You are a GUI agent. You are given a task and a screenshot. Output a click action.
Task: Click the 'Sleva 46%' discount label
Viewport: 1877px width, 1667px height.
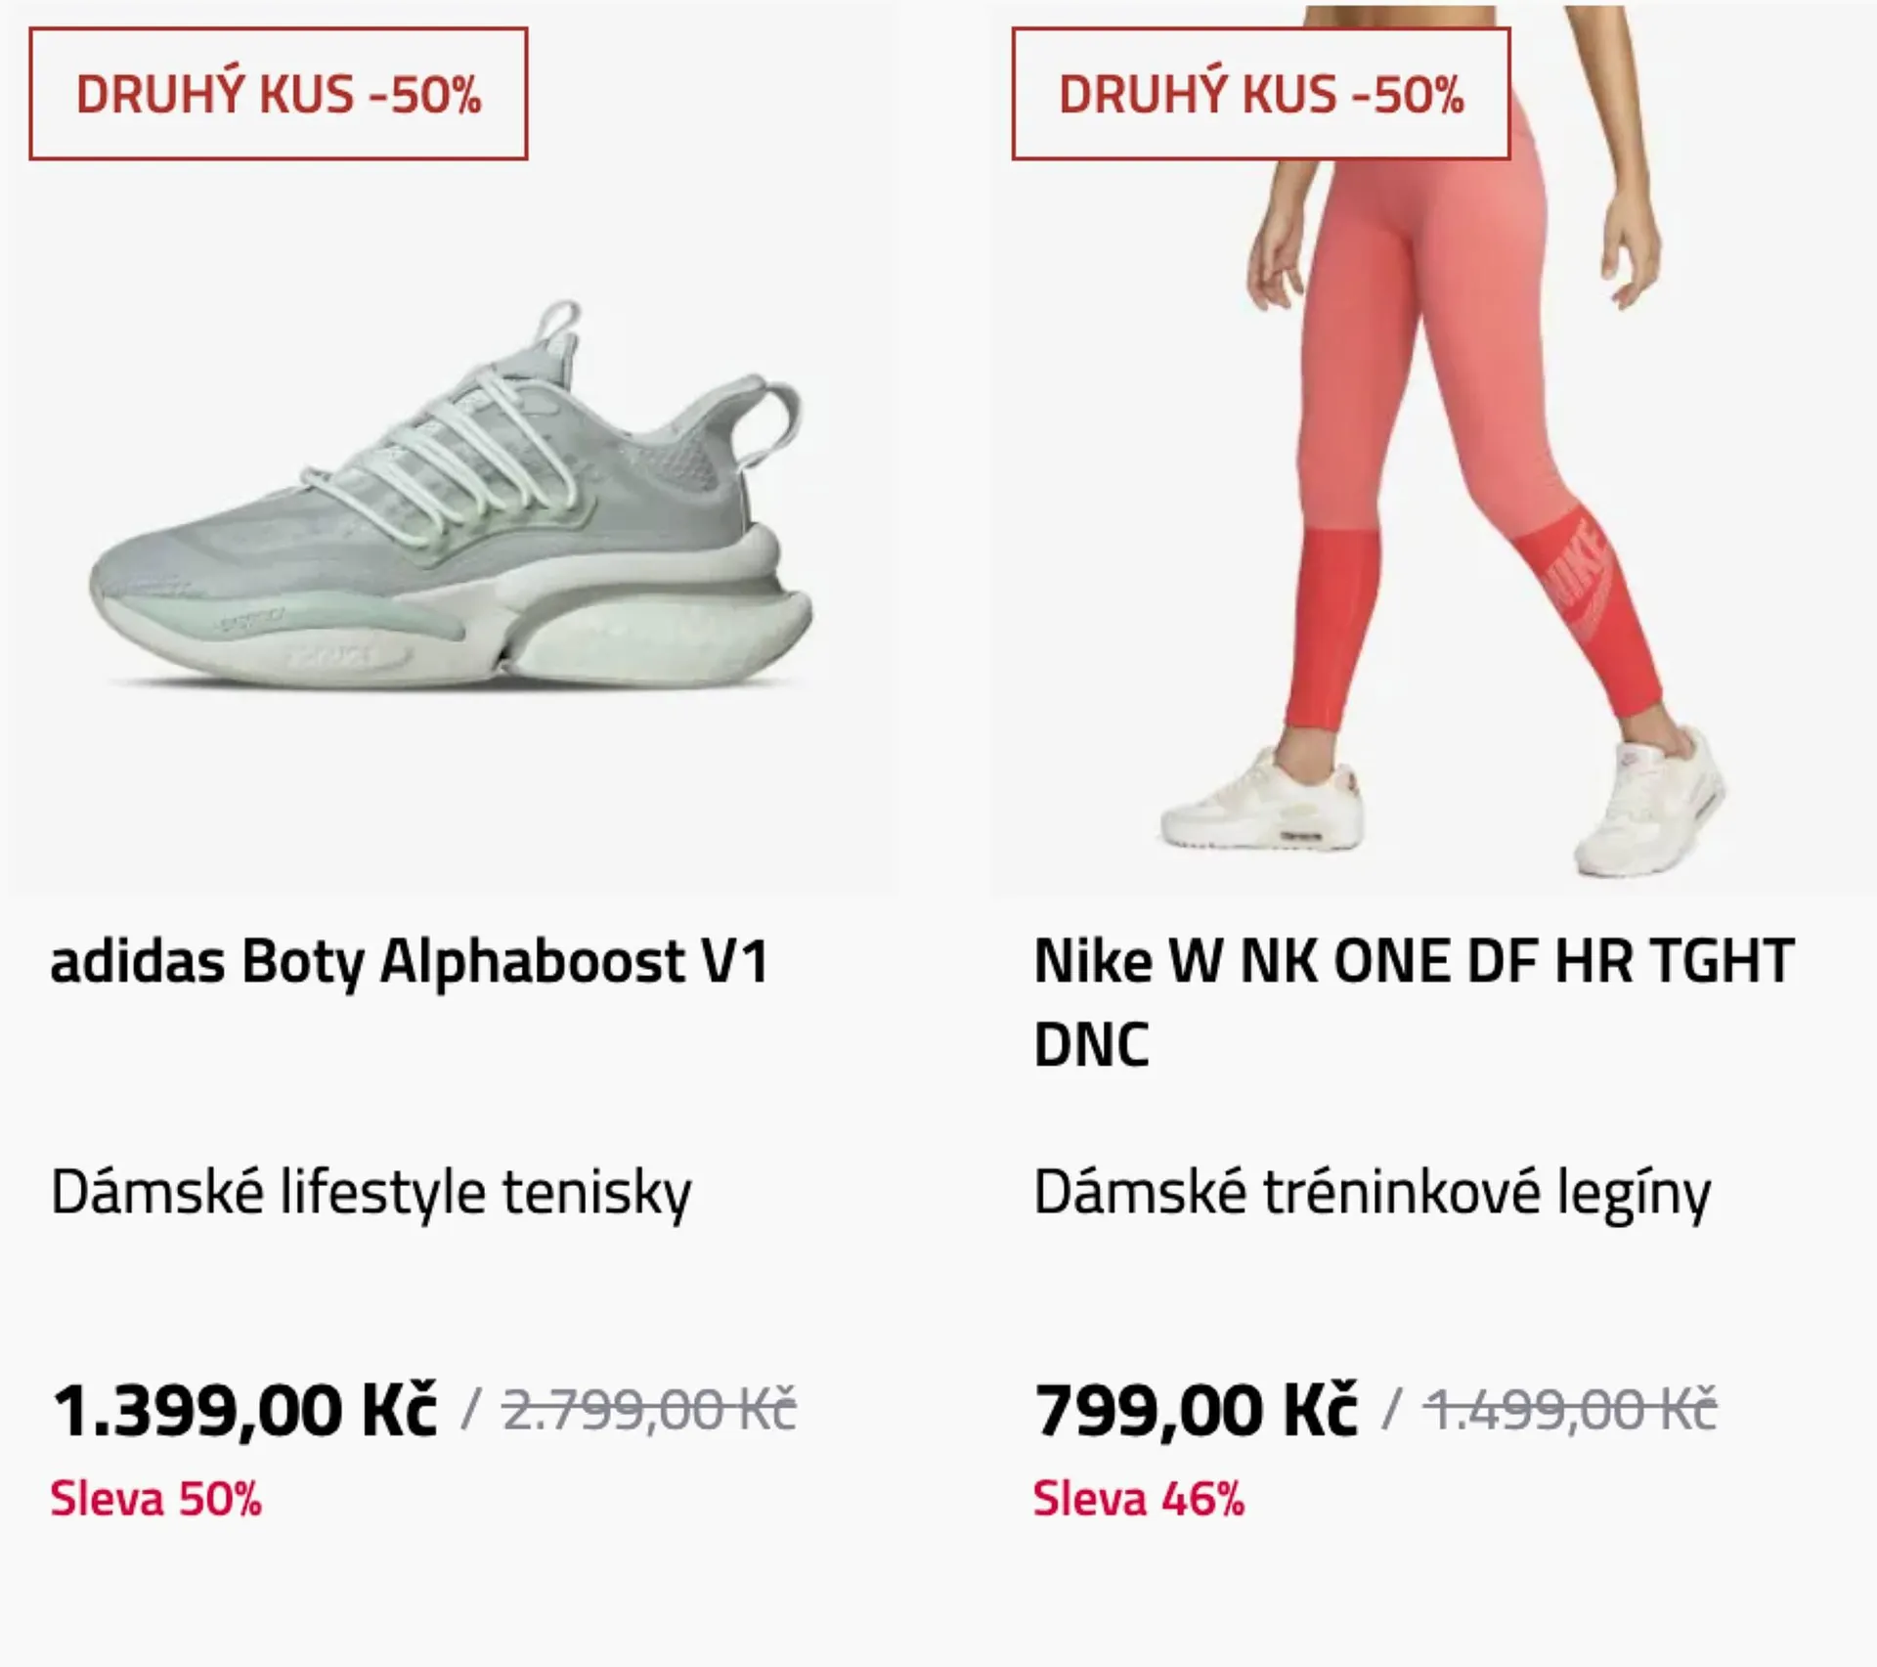pyautogui.click(x=1139, y=1499)
